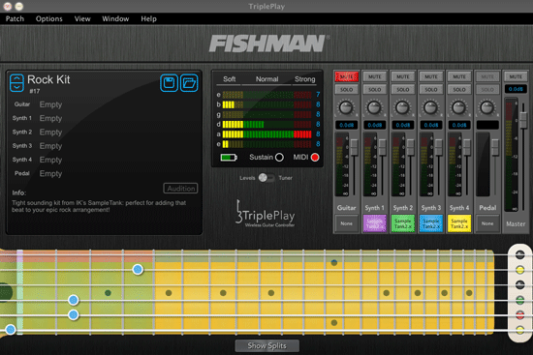Click the TriplePlay logo
This screenshot has height=355, width=533.
coord(266,214)
